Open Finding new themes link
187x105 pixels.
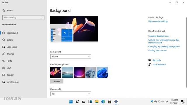click(x=157, y=50)
